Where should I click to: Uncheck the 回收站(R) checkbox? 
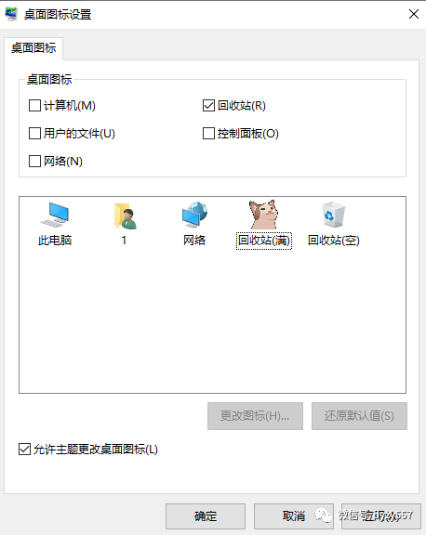[208, 106]
